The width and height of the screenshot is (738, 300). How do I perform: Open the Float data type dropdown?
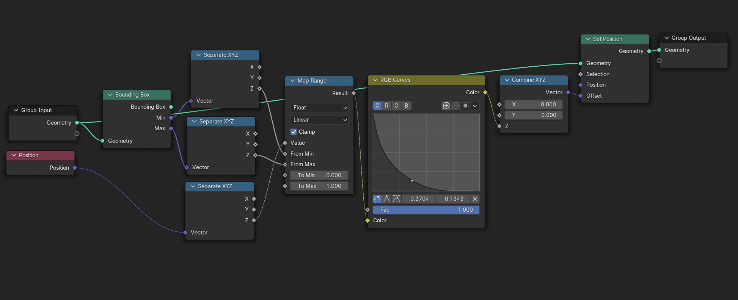[319, 108]
